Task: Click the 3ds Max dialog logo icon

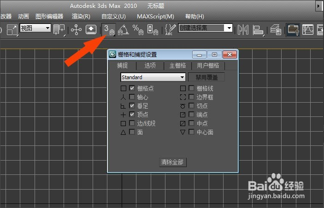Action: [112, 54]
